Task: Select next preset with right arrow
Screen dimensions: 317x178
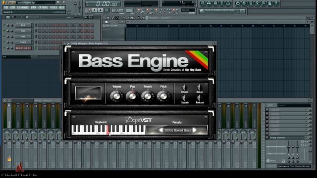Action: pos(194,130)
